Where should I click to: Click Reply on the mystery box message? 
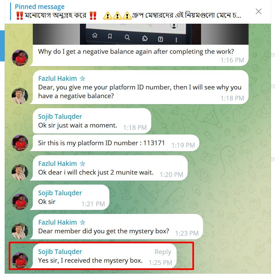pyautogui.click(x=163, y=252)
